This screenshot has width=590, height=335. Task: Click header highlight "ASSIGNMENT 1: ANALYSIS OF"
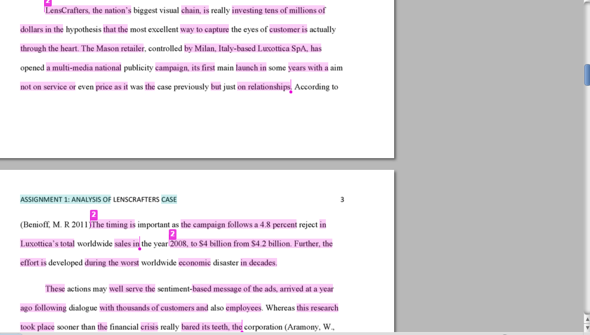pyautogui.click(x=65, y=200)
